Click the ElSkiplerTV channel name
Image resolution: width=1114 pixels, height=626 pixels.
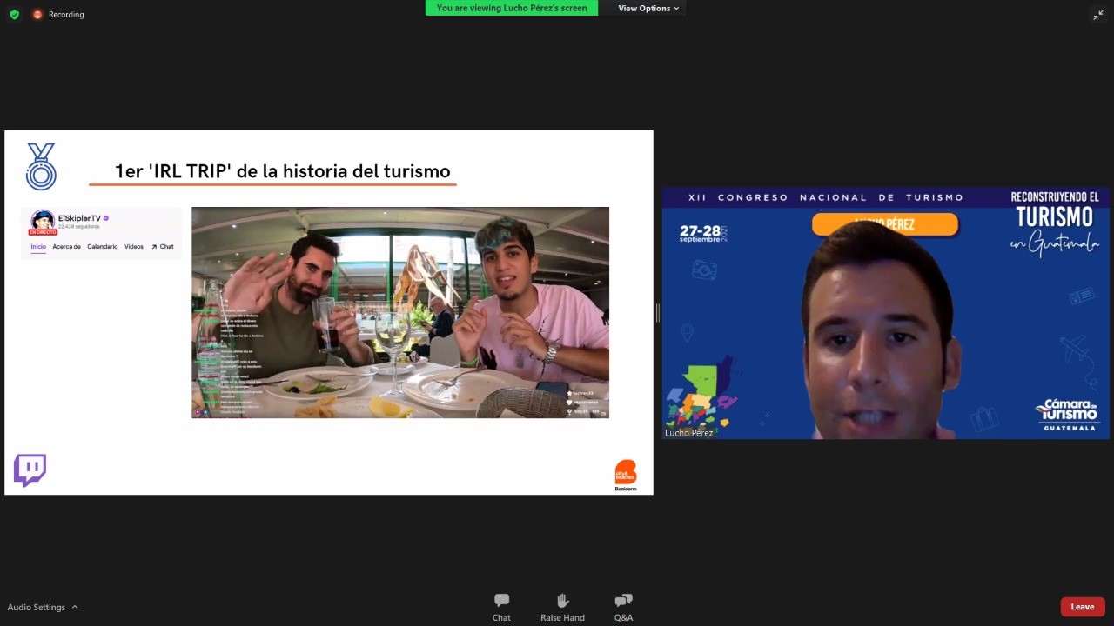pyautogui.click(x=79, y=218)
